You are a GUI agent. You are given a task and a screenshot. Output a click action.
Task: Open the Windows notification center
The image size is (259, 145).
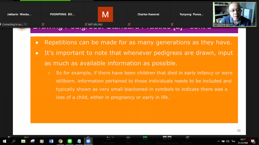pos(253,141)
